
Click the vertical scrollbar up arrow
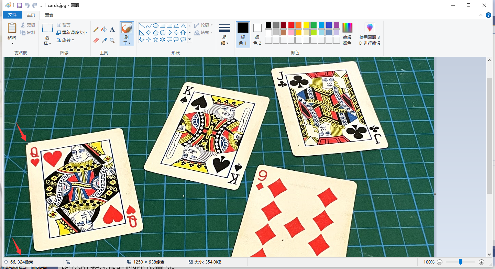490,60
